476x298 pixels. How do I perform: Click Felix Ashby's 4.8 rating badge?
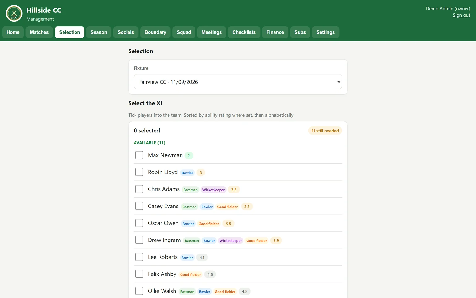click(210, 274)
